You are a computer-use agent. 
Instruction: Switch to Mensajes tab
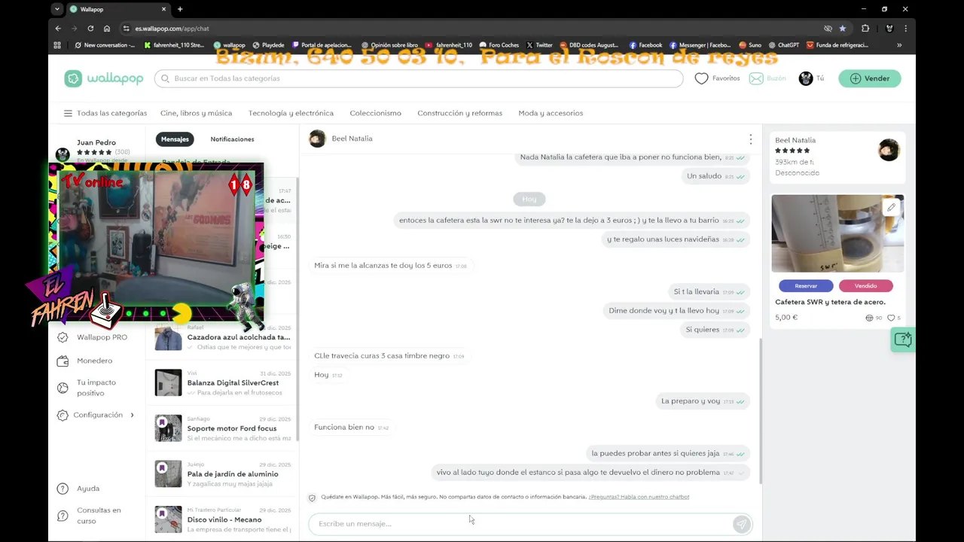175,139
